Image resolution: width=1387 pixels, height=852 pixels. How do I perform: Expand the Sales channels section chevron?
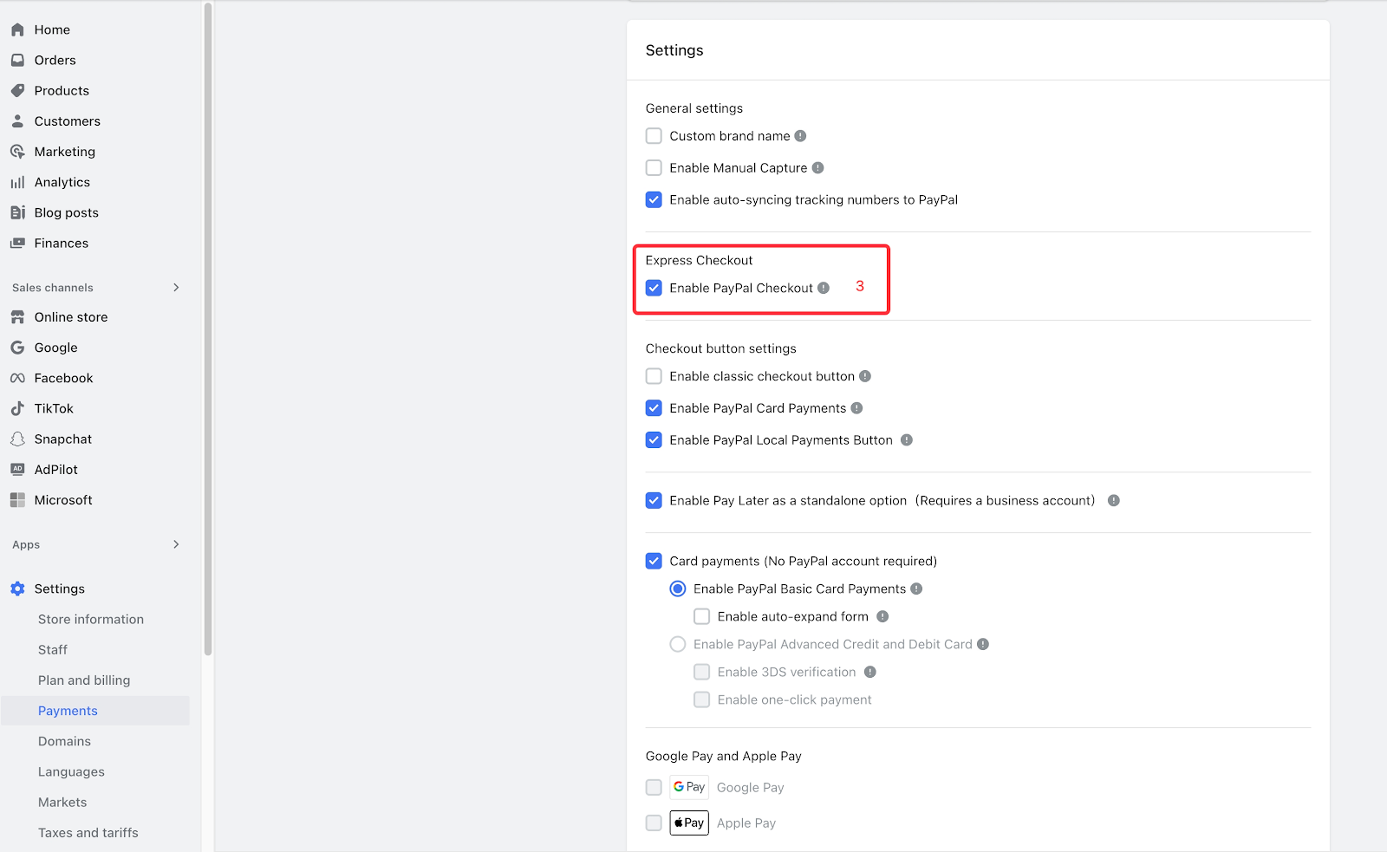click(x=176, y=288)
